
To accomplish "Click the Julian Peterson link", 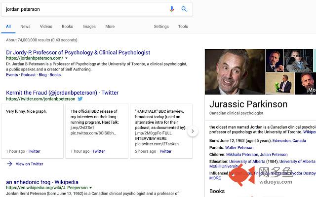I will pos(274,155).
